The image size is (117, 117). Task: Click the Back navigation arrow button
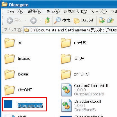pyautogui.click(x=10, y=20)
